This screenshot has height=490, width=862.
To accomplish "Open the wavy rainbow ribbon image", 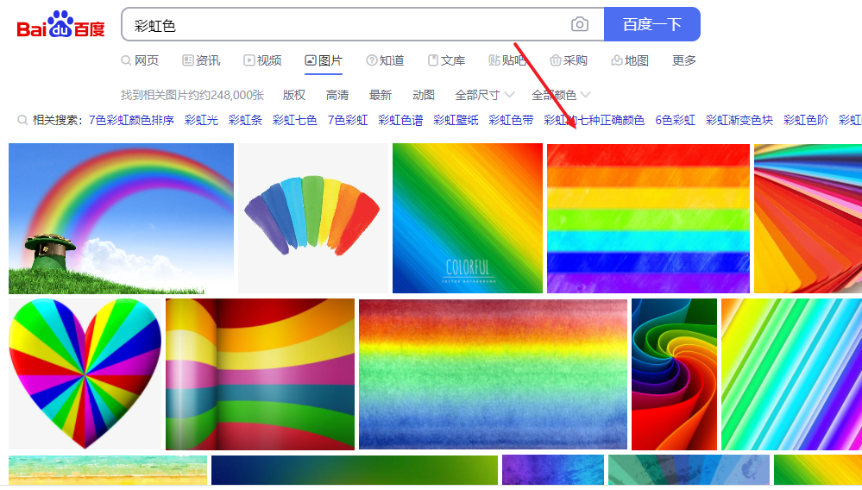I will [260, 374].
